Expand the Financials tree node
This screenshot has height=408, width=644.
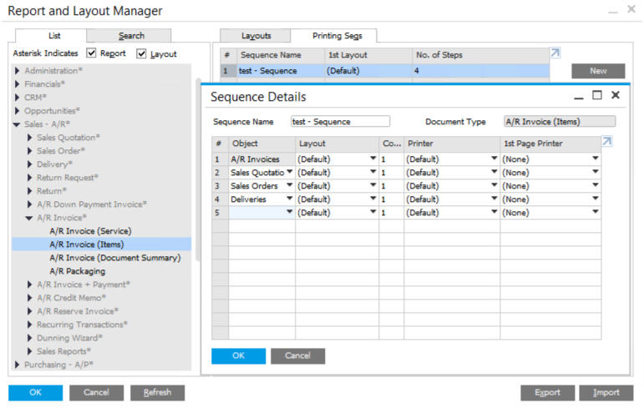tap(18, 84)
